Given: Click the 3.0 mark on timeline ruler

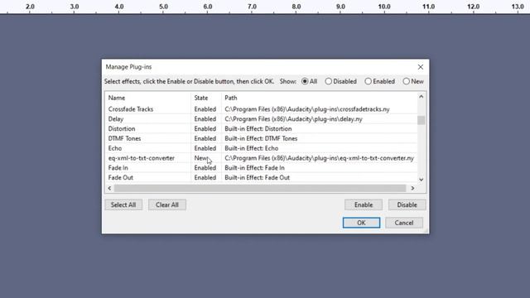Looking at the screenshot, I should [x=75, y=7].
